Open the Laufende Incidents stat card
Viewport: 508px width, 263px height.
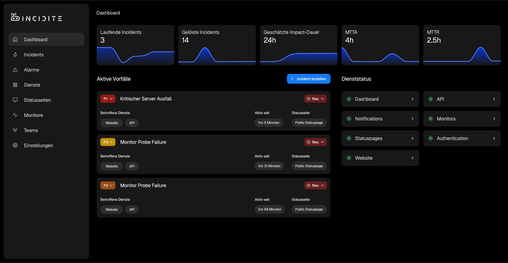pyautogui.click(x=135, y=45)
